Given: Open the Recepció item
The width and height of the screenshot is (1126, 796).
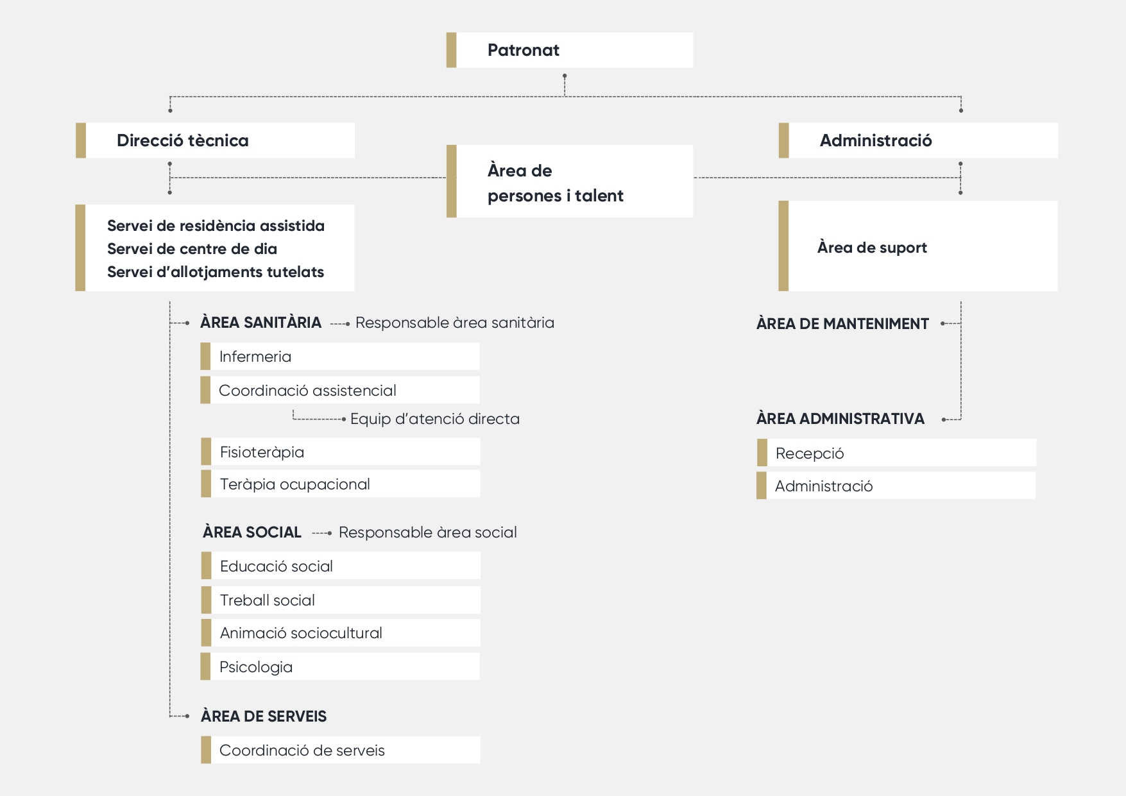Looking at the screenshot, I should [x=896, y=453].
